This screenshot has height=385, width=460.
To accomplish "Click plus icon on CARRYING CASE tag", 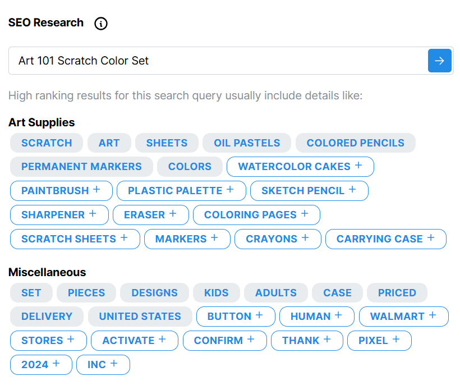I will coord(431,238).
